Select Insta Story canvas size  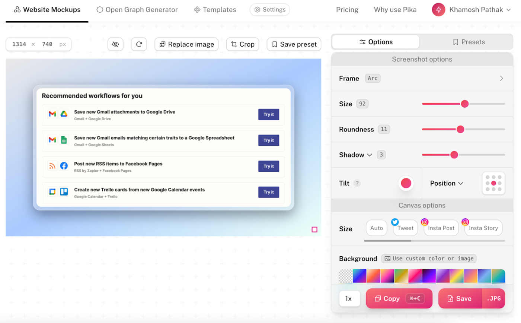pos(483,228)
